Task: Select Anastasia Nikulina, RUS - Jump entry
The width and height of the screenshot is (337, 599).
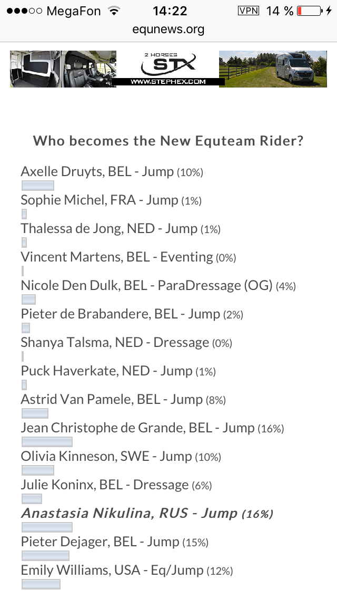Action: (x=147, y=514)
